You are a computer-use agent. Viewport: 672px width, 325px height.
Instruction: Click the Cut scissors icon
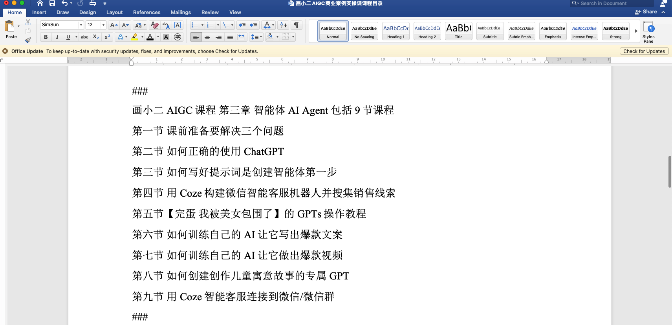click(x=28, y=22)
